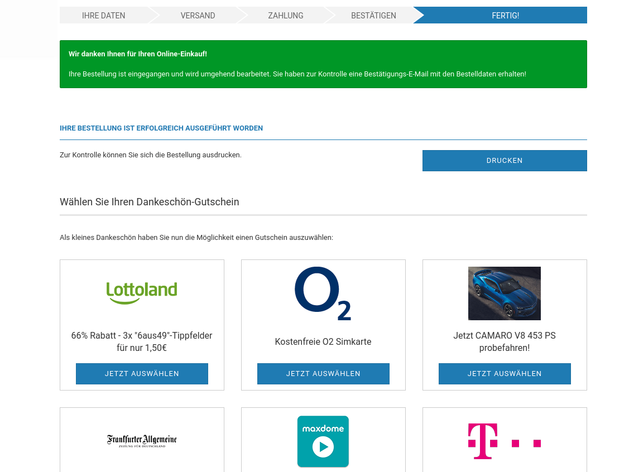Click the Kostenfreie O2 Simkarte text
The width and height of the screenshot is (629, 472).
(323, 341)
